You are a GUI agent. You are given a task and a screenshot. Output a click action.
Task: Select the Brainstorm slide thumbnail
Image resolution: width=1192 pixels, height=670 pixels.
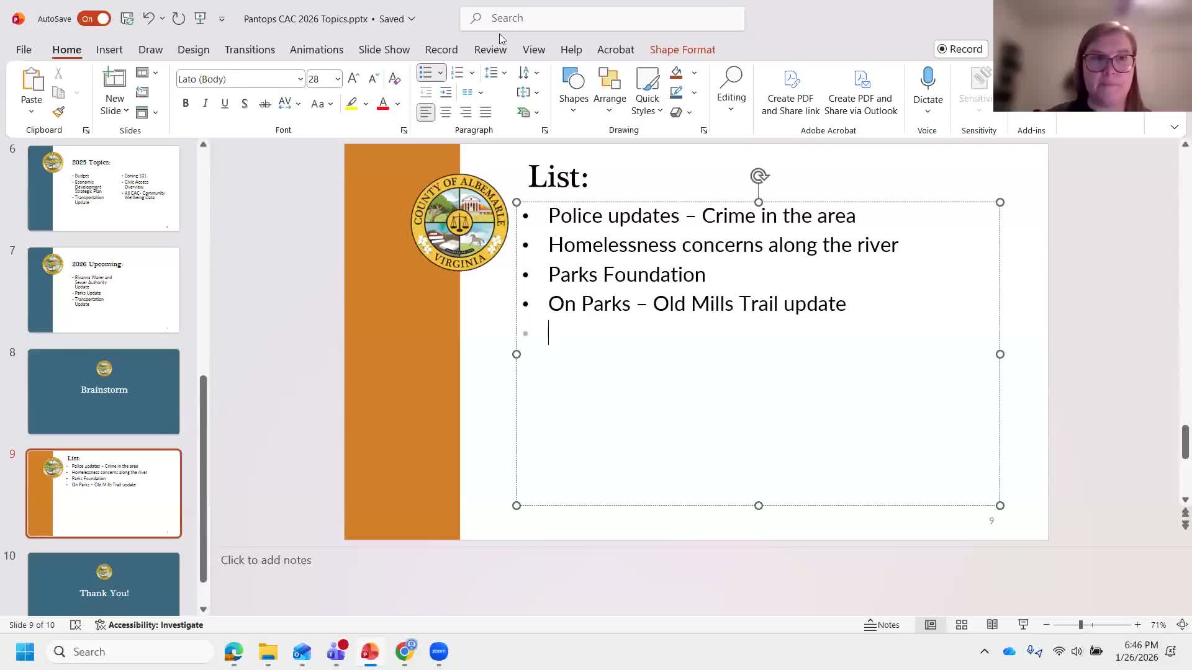click(x=104, y=391)
